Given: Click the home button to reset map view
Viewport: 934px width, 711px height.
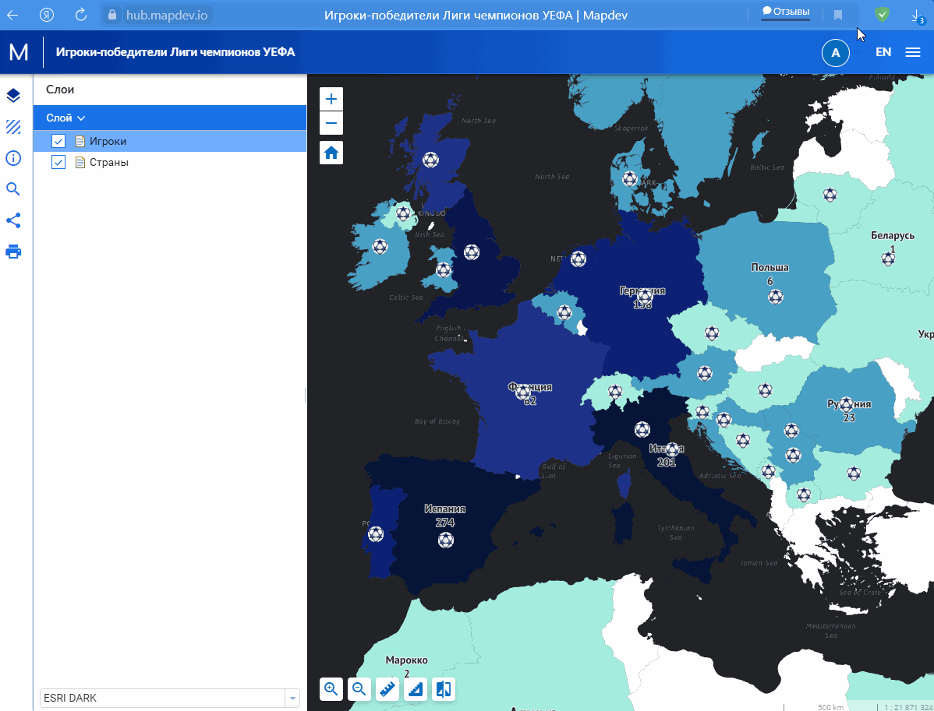Looking at the screenshot, I should [x=331, y=152].
